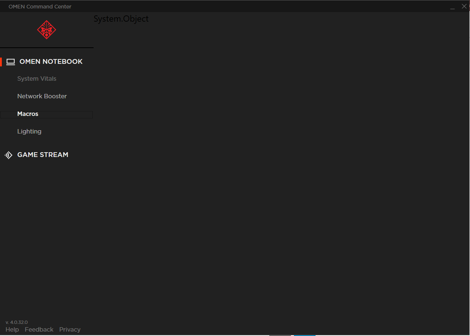This screenshot has height=336, width=470.
Task: Open the Lighting section
Action: click(x=29, y=131)
